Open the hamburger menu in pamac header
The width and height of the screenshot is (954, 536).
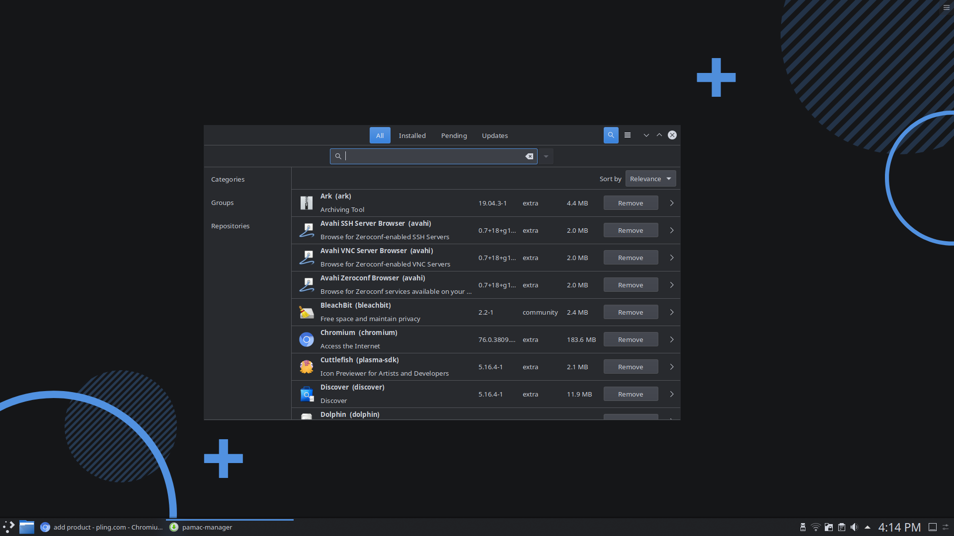coord(628,135)
